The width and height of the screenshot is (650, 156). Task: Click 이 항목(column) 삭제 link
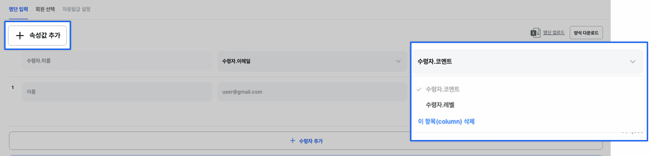pyautogui.click(x=446, y=121)
